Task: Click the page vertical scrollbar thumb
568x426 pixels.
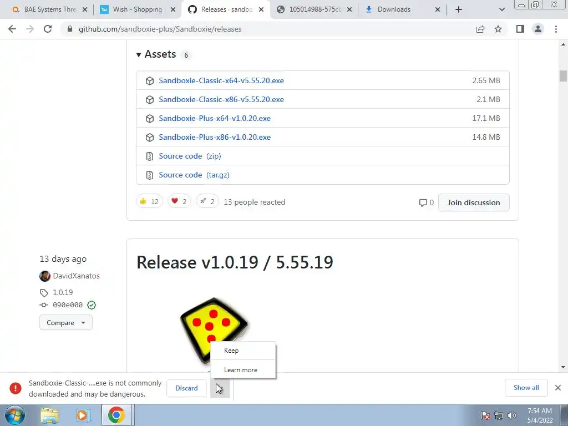Action: point(563,76)
